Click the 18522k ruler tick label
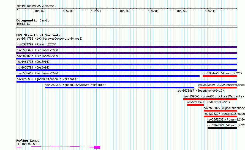This screenshot has width=245, height=150. 96,11
